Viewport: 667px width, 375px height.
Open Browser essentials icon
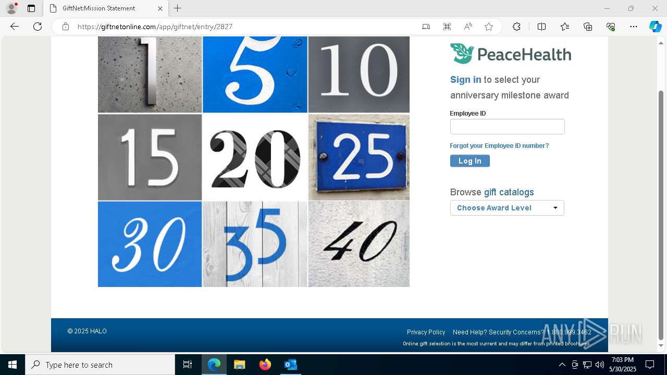611,27
